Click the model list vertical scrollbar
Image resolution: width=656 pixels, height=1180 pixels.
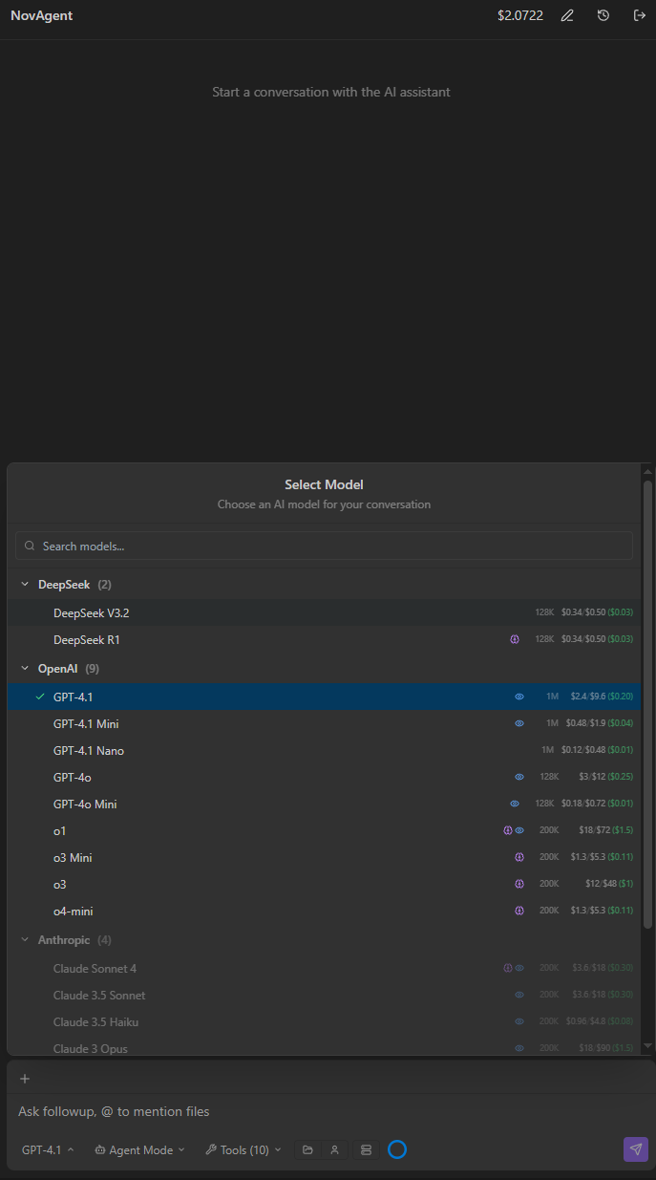coord(648,704)
